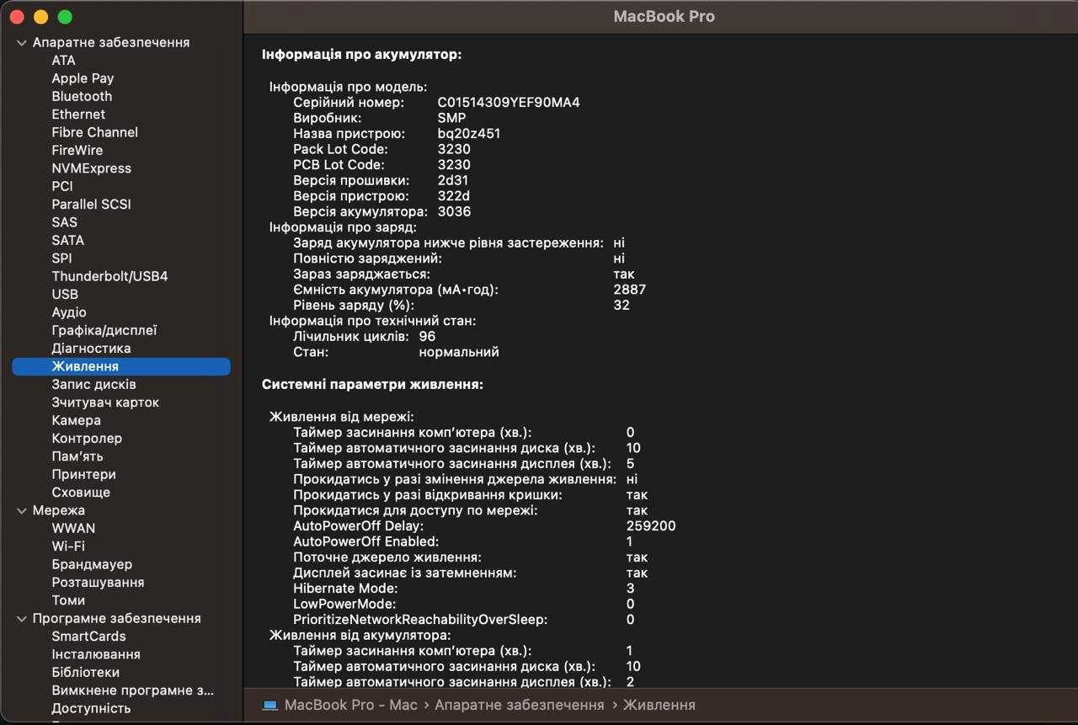Click the battery capacity value 2887

[x=630, y=289]
